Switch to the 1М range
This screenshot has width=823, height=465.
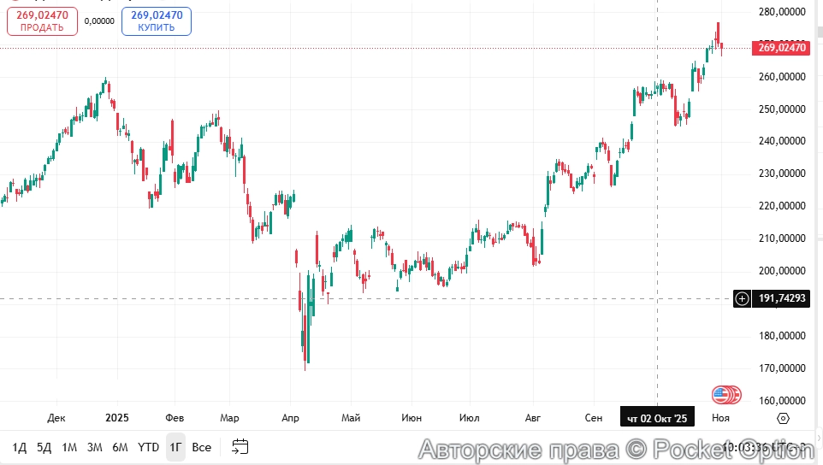(69, 447)
